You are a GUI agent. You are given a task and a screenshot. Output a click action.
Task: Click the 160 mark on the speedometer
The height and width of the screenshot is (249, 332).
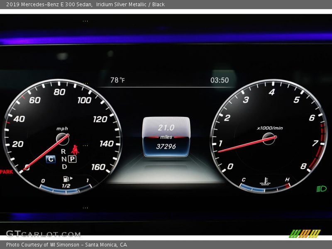(x=98, y=167)
